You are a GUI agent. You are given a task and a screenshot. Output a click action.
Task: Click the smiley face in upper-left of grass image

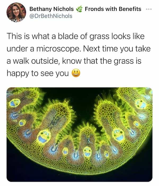[x=15, y=103]
